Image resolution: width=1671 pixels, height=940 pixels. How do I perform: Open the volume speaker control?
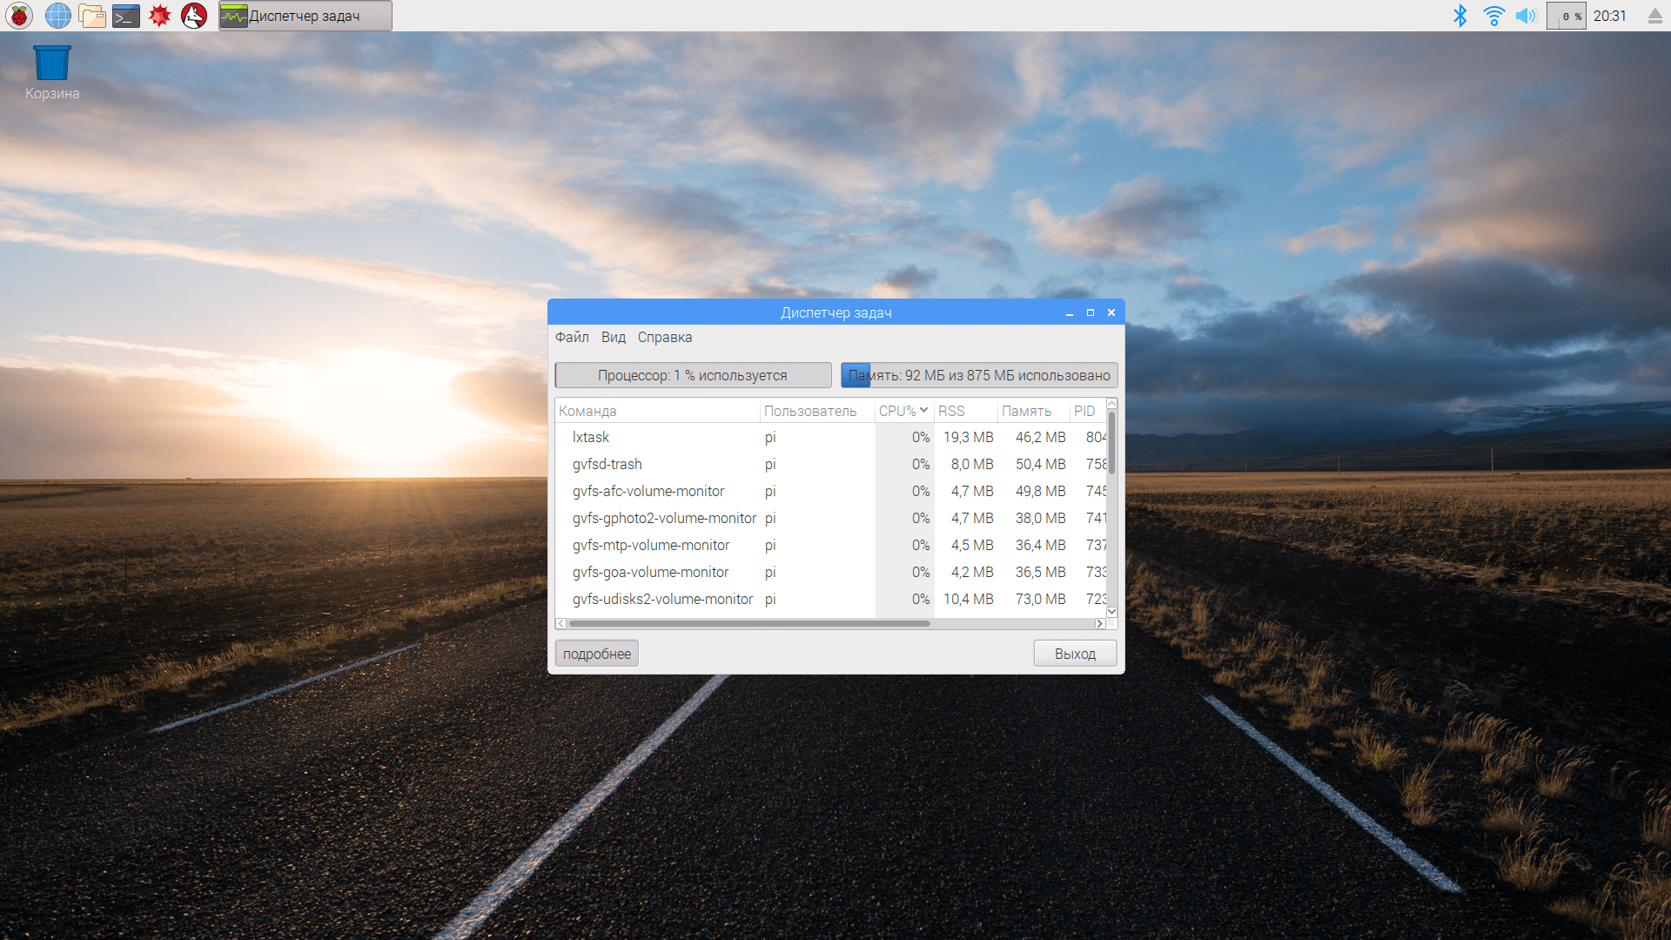1526,16
